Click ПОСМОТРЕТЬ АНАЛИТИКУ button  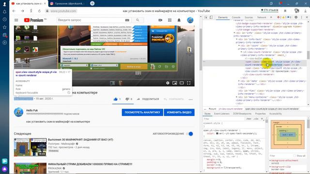tap(142, 112)
